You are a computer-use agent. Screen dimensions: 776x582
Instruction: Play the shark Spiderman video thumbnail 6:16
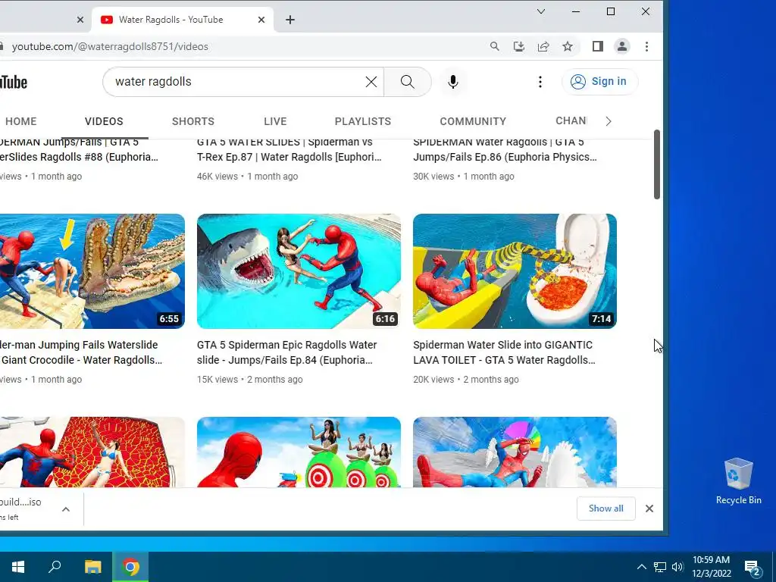pos(299,271)
